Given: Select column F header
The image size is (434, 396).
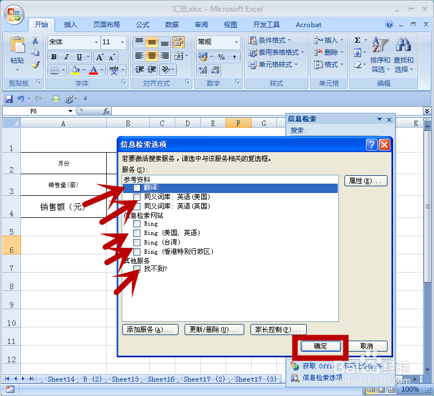Looking at the screenshot, I should click(238, 123).
